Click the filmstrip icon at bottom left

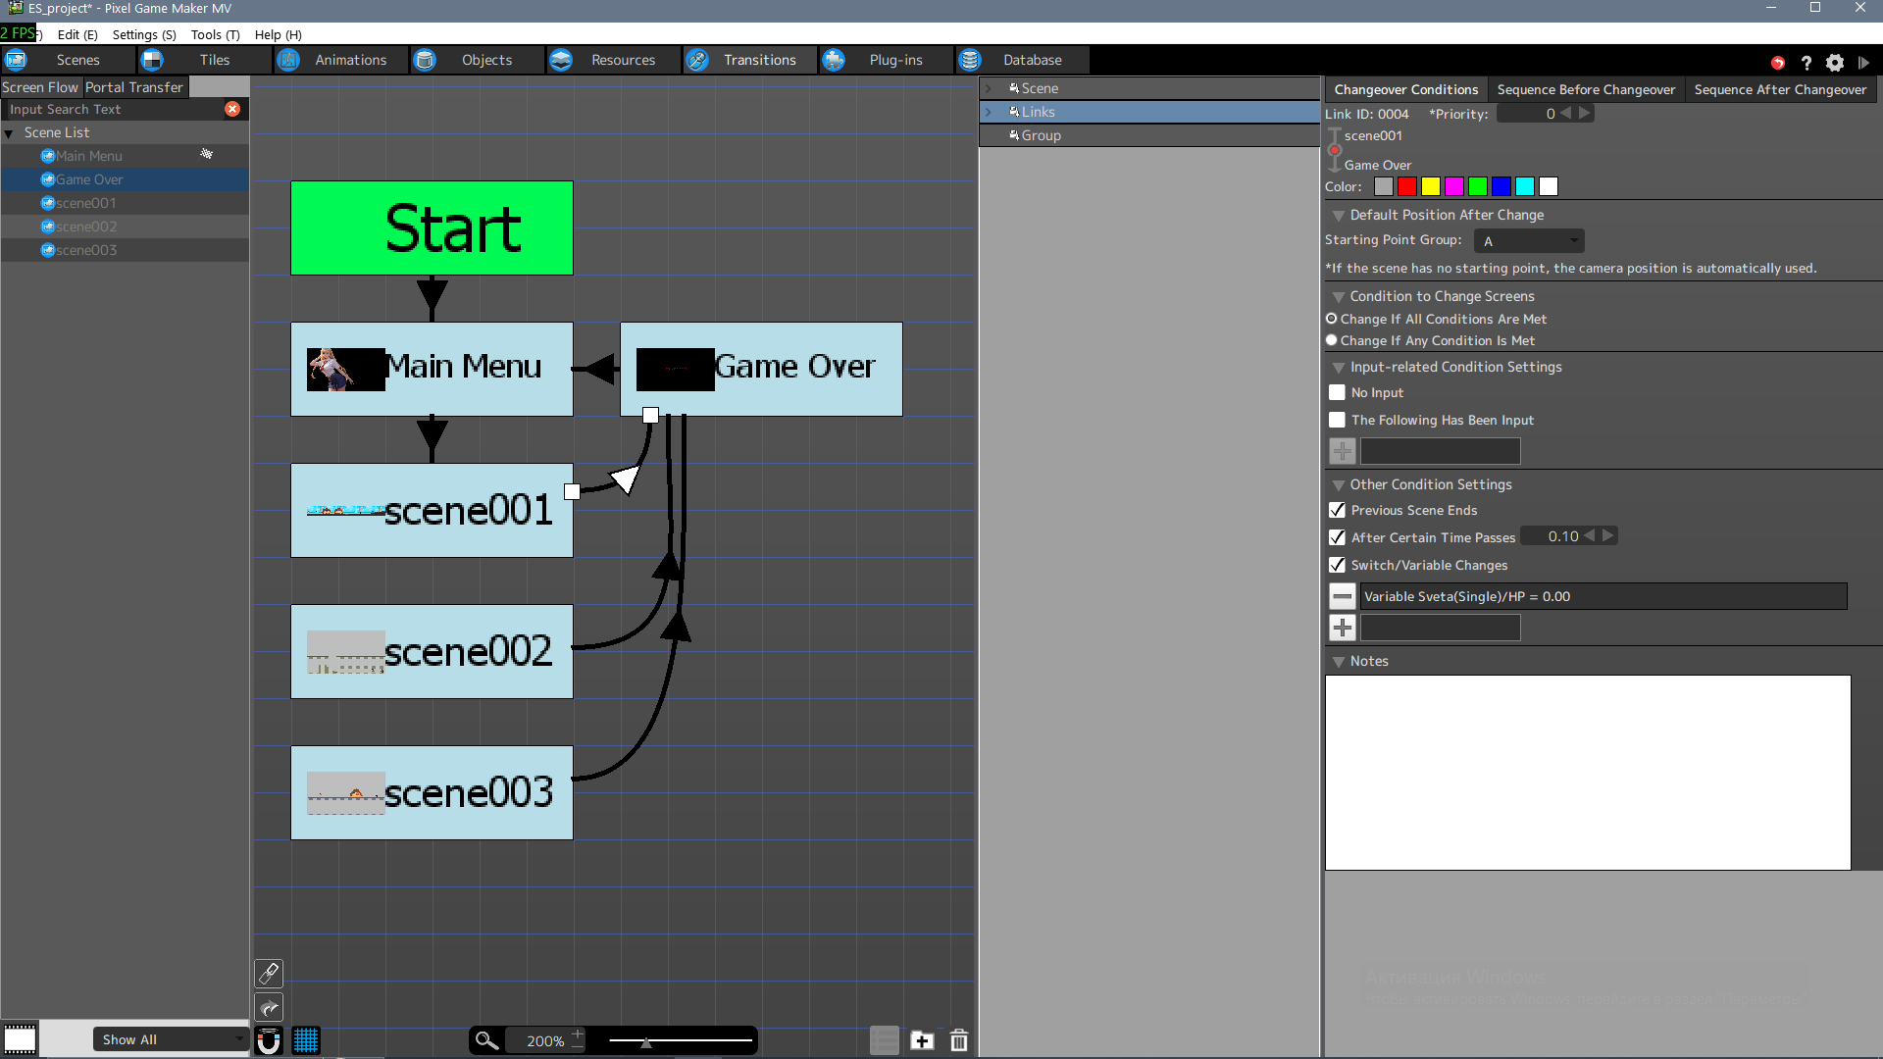(x=20, y=1038)
